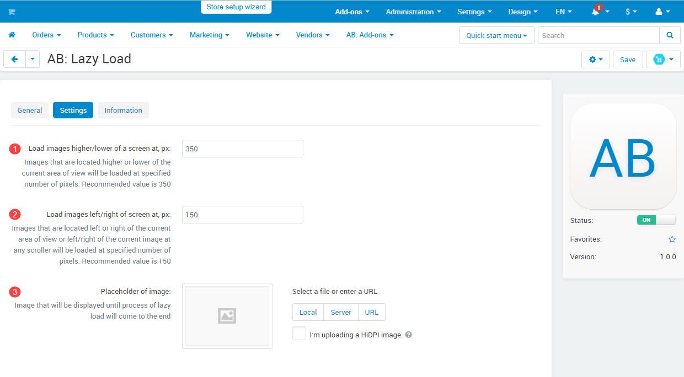Select the Settings tab
Image resolution: width=684 pixels, height=377 pixels.
coord(73,110)
